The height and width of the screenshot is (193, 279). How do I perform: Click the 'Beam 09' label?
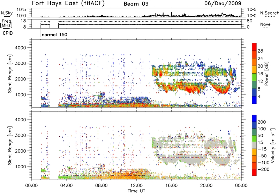[x=136, y=4]
